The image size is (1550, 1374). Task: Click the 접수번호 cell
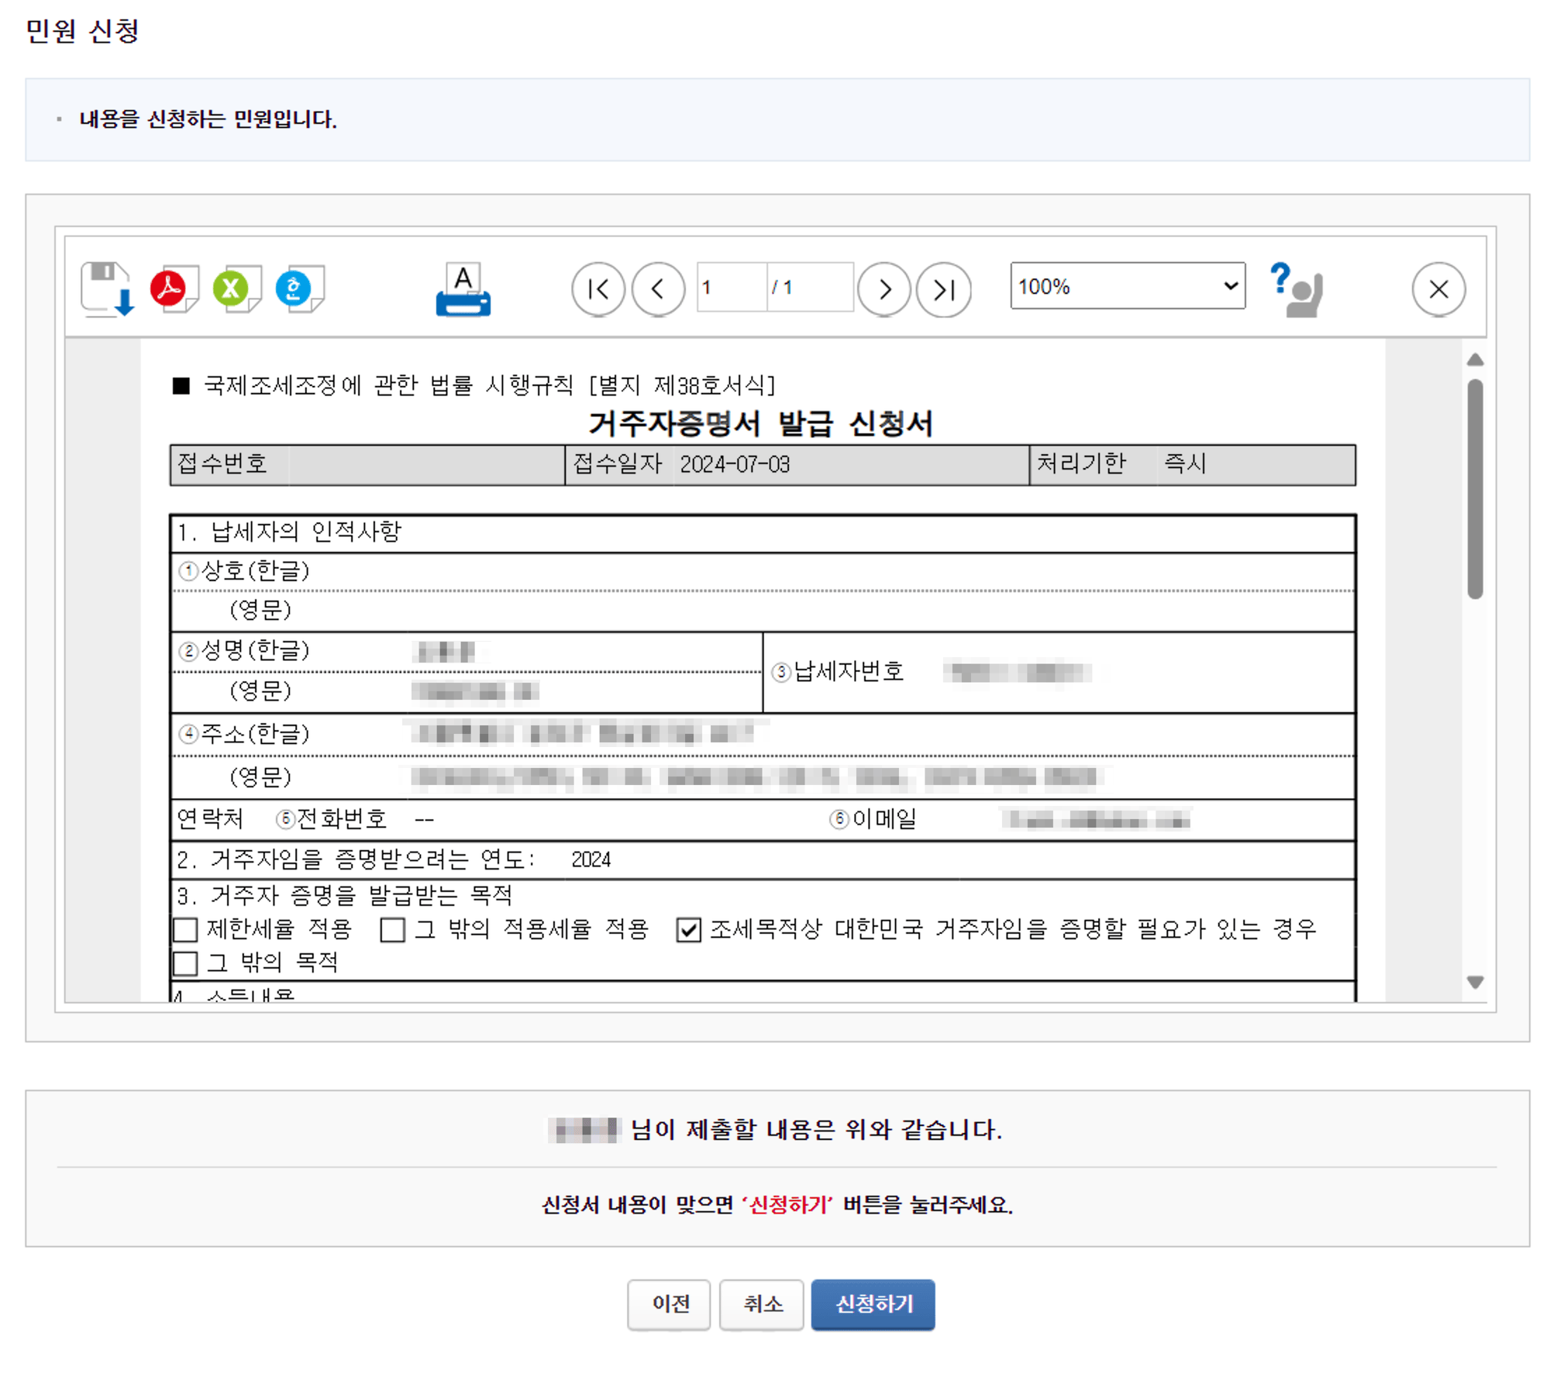click(367, 464)
